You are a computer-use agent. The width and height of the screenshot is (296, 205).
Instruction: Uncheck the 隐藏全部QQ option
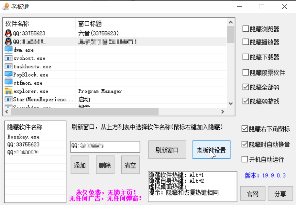245,87
